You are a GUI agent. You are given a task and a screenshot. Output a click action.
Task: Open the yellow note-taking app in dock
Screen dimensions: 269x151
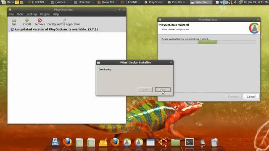pos(103,143)
